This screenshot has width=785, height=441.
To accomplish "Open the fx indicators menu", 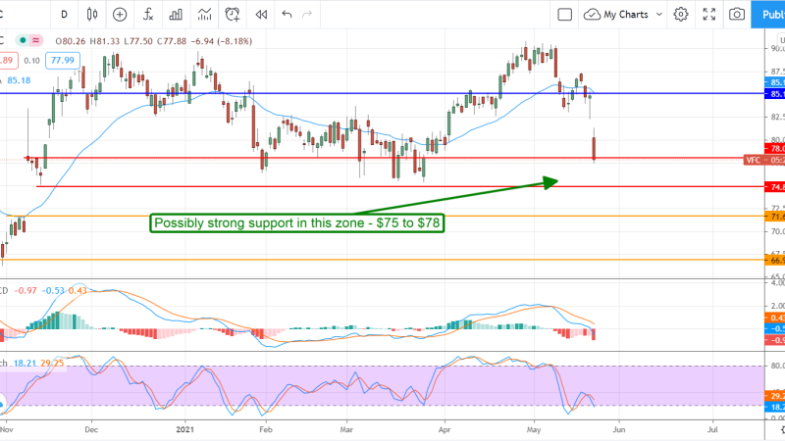I will 148,15.
